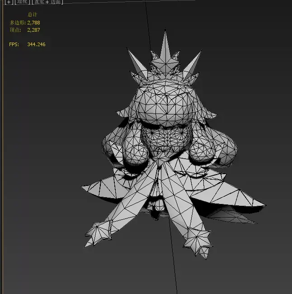Click the 顶点 vertex count 2,287
This screenshot has height=294, width=292.
click(33, 30)
